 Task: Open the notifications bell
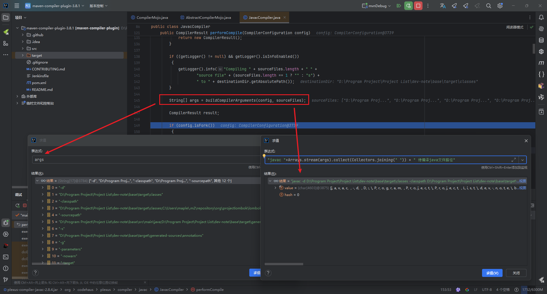coord(542,17)
